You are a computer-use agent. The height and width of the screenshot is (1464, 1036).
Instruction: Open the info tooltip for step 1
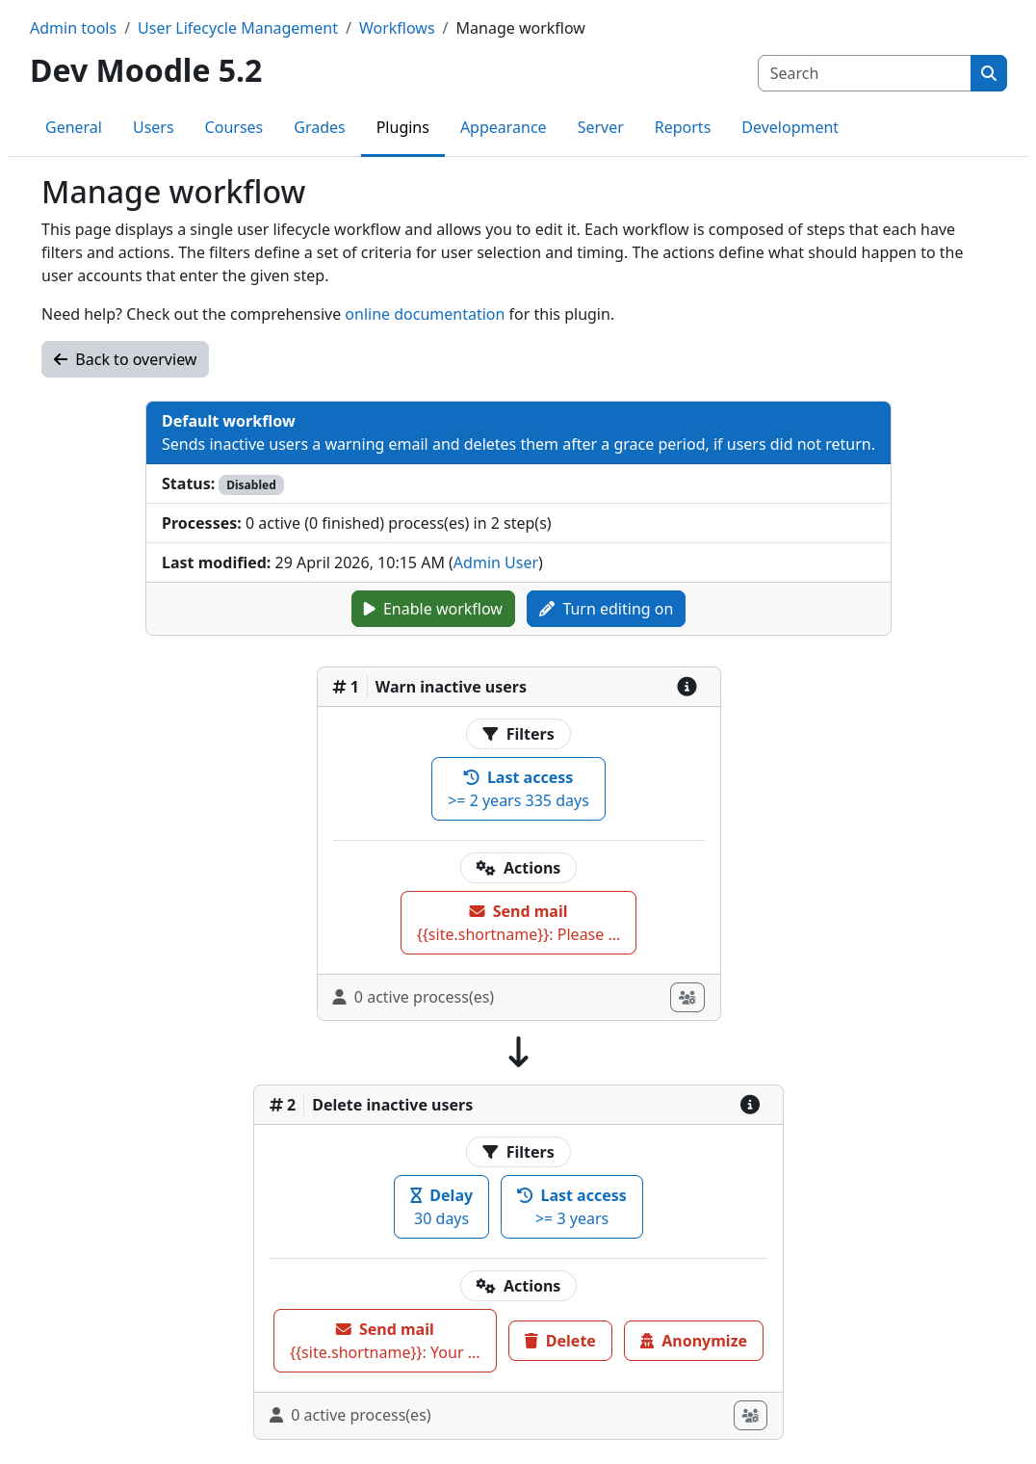(x=686, y=686)
